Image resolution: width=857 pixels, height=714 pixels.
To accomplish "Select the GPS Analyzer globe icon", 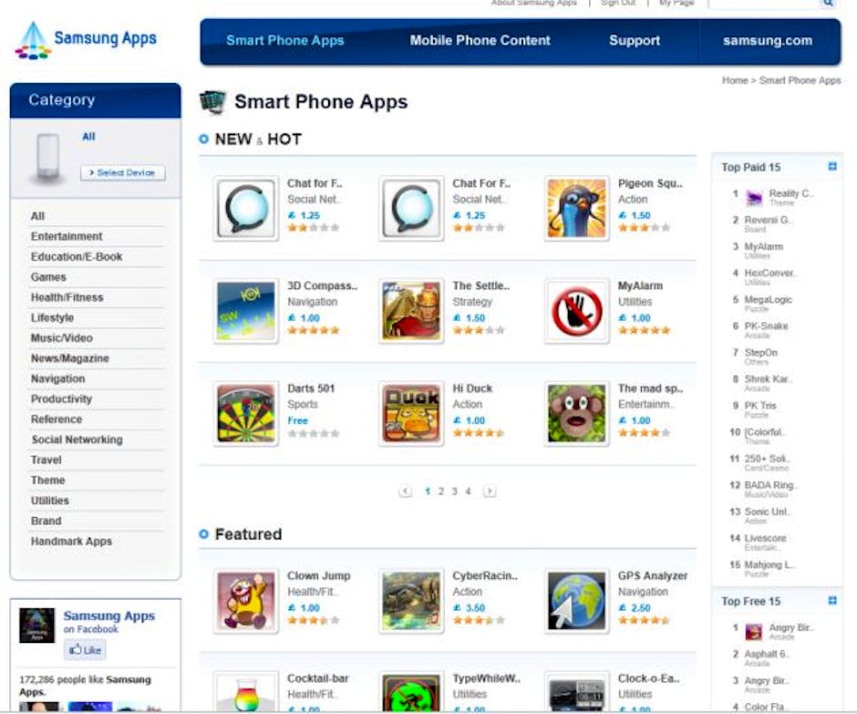I will 576,602.
